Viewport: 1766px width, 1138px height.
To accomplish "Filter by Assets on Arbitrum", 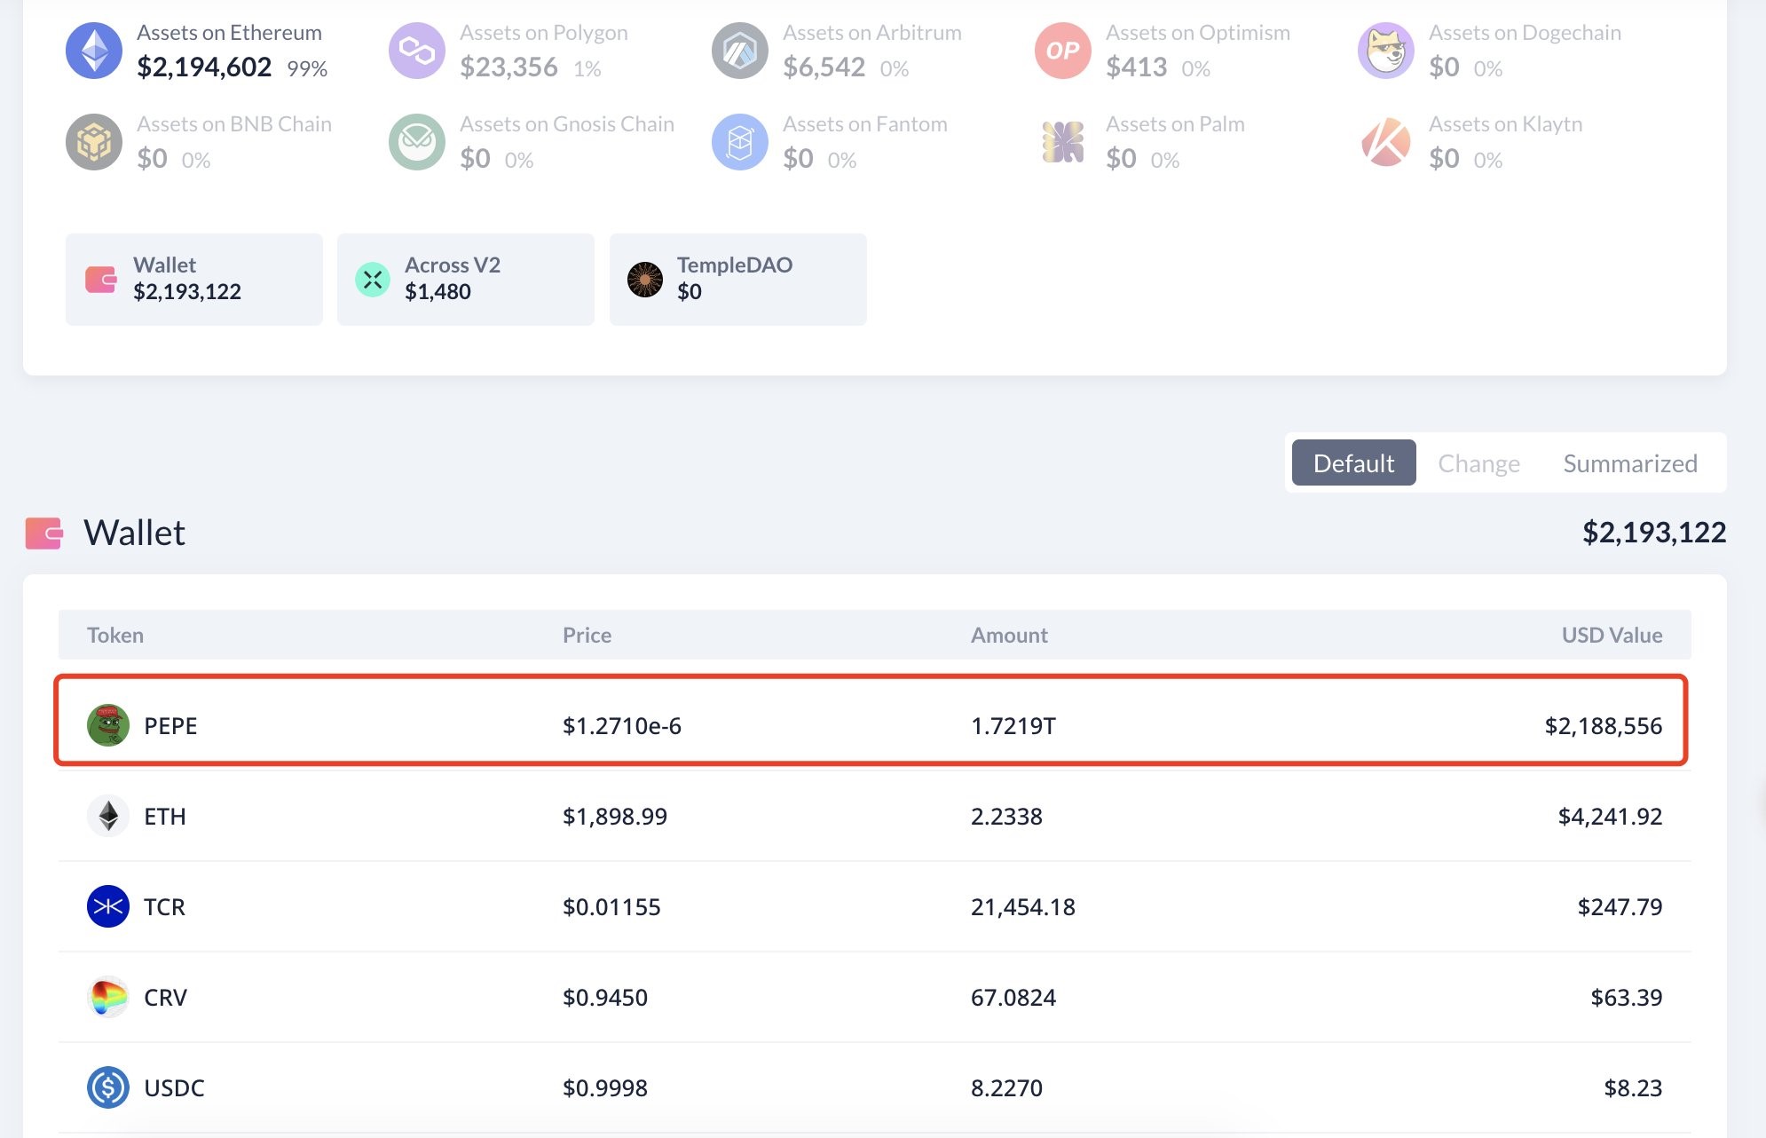I will (837, 51).
